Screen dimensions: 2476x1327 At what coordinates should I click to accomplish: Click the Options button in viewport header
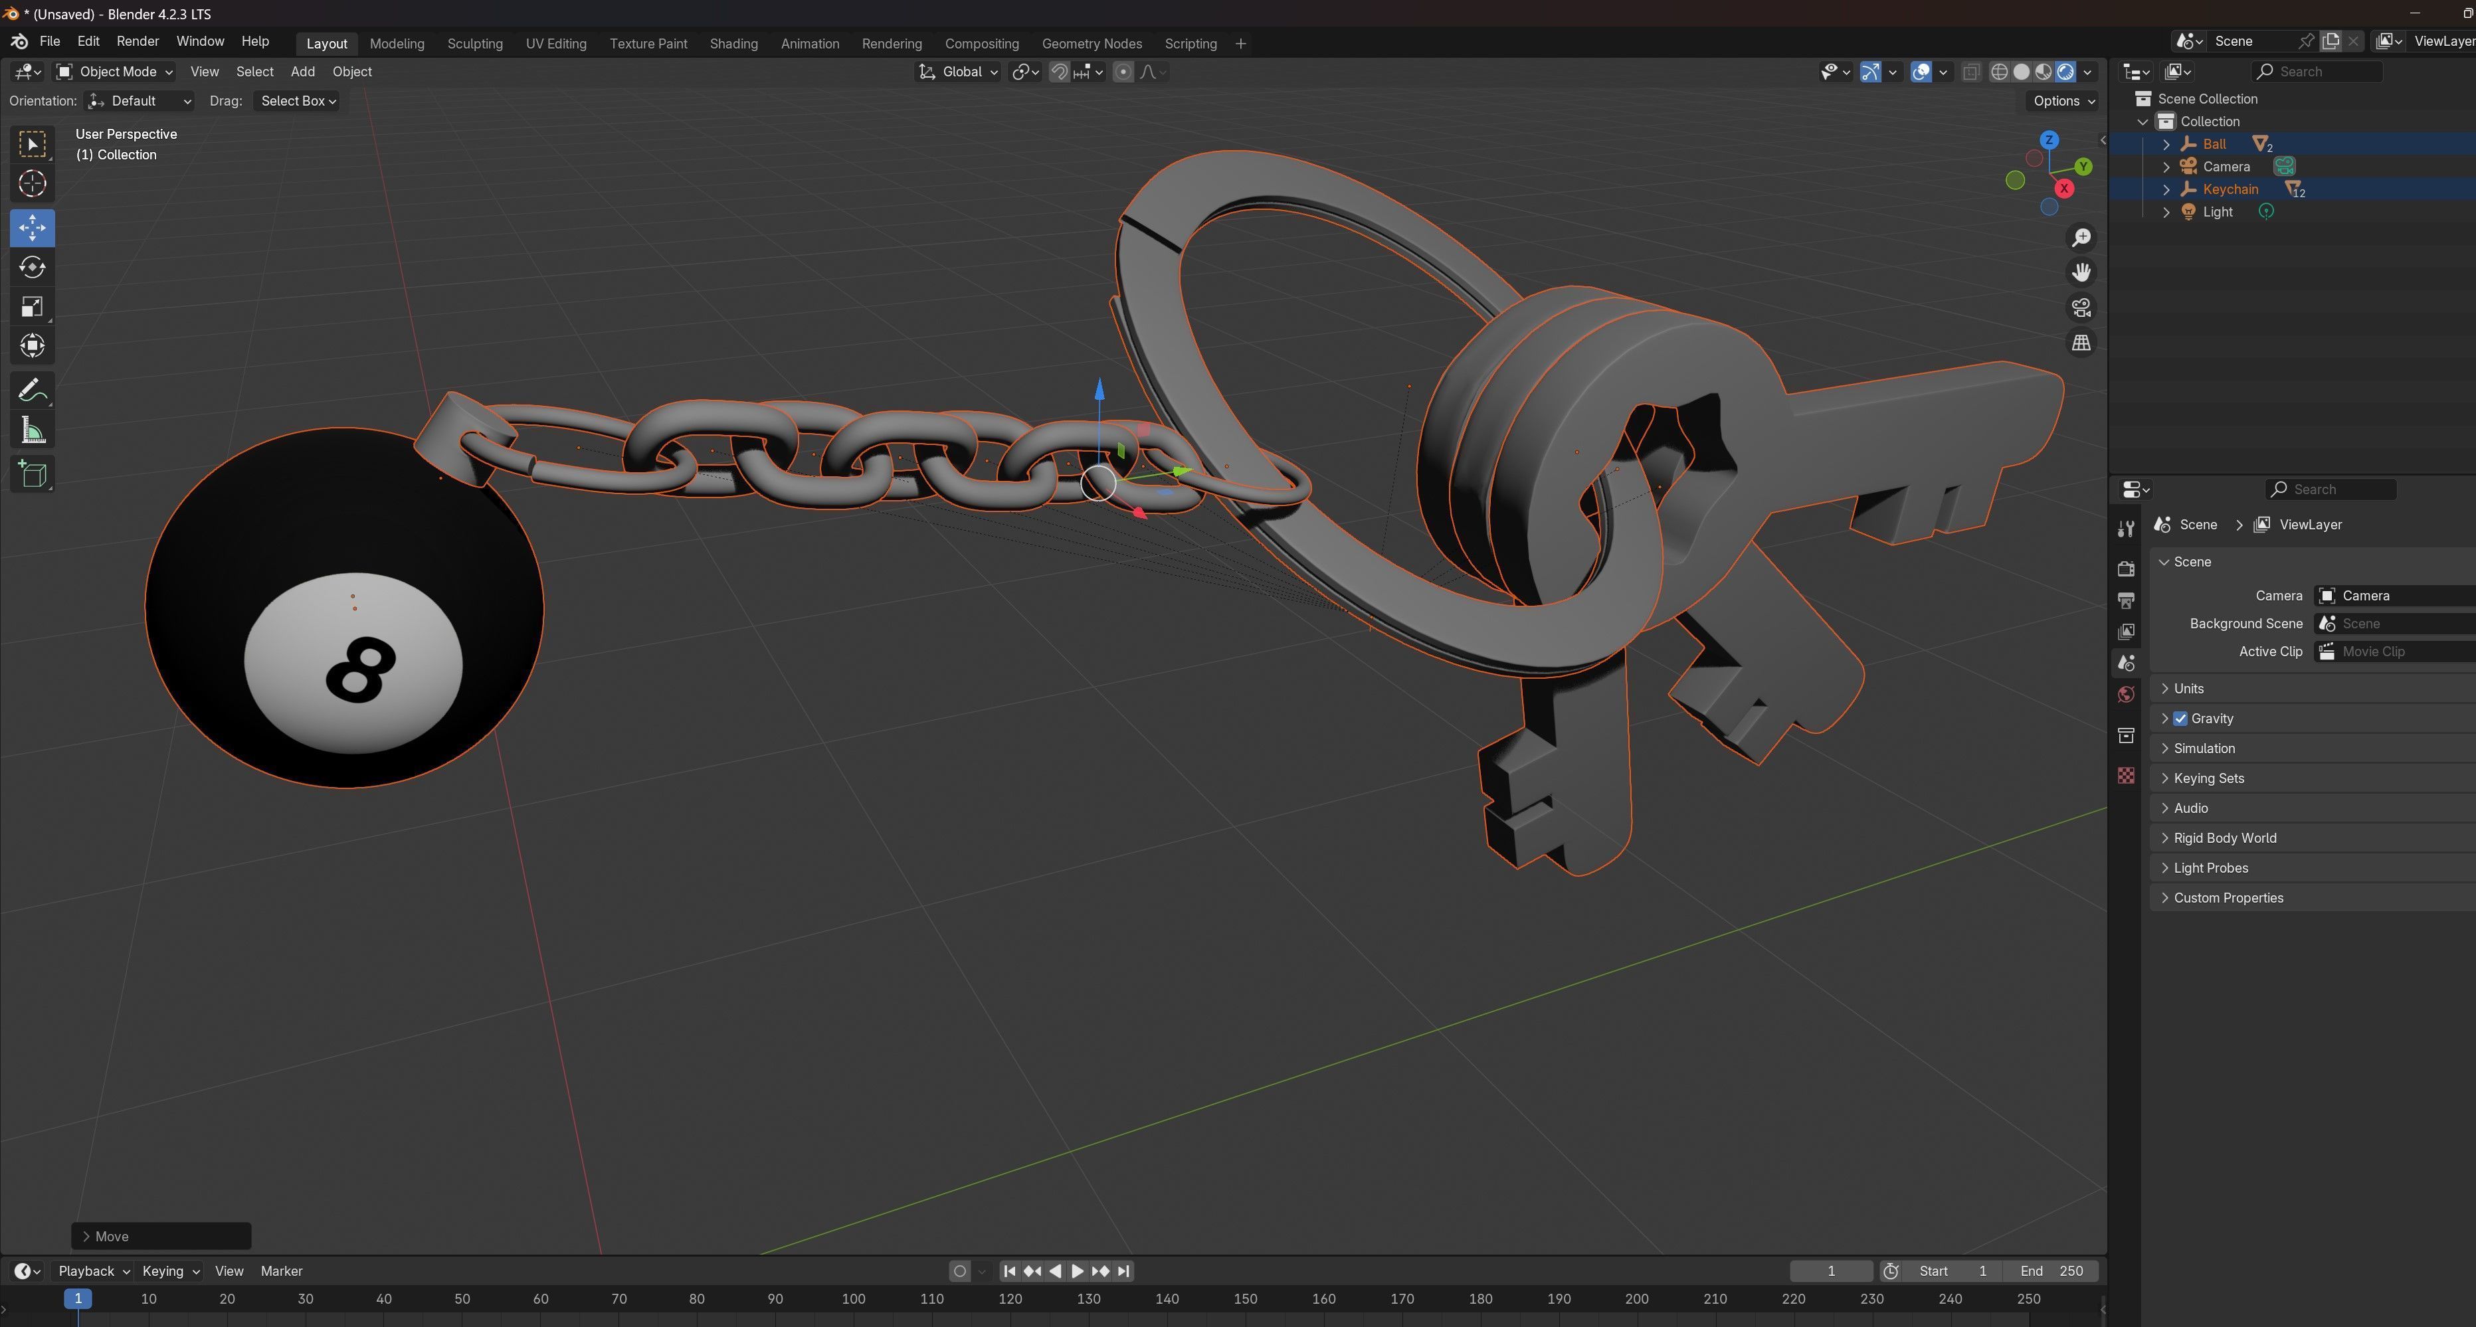(x=2063, y=101)
